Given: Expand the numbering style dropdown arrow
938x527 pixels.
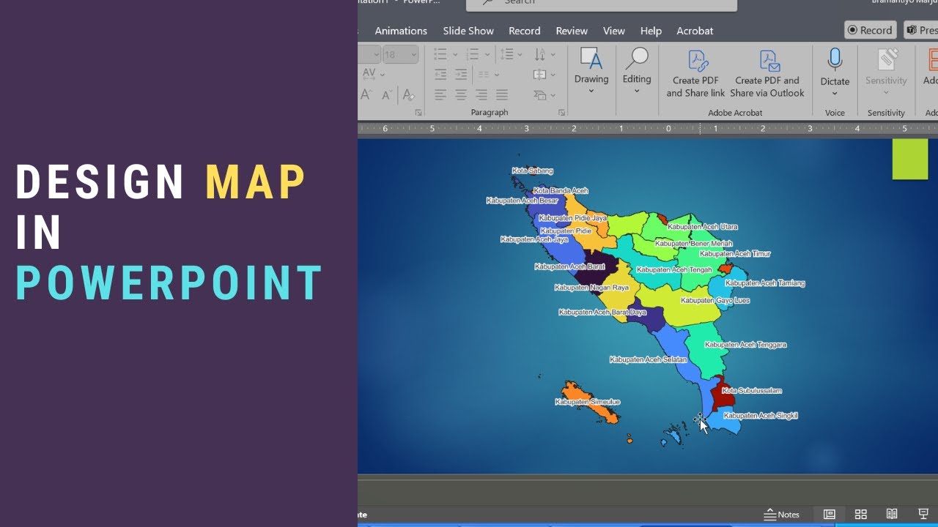Looking at the screenshot, I should click(x=487, y=54).
